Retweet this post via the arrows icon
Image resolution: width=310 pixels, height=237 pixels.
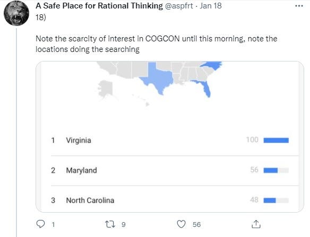pyautogui.click(x=110, y=224)
